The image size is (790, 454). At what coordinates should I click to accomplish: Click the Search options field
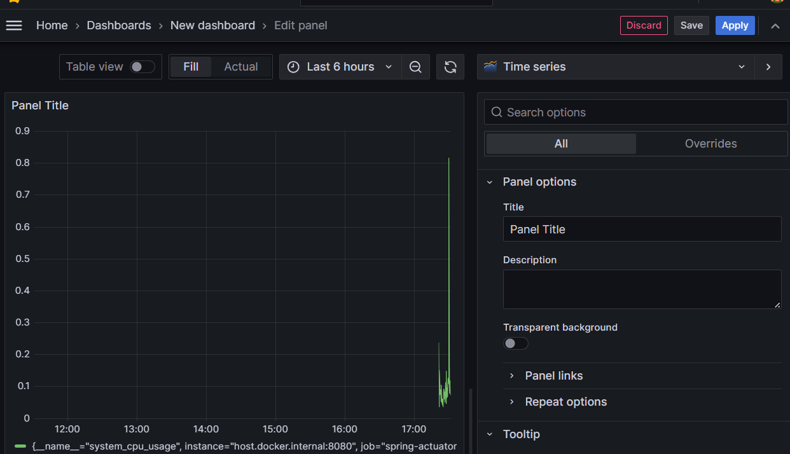[636, 112]
